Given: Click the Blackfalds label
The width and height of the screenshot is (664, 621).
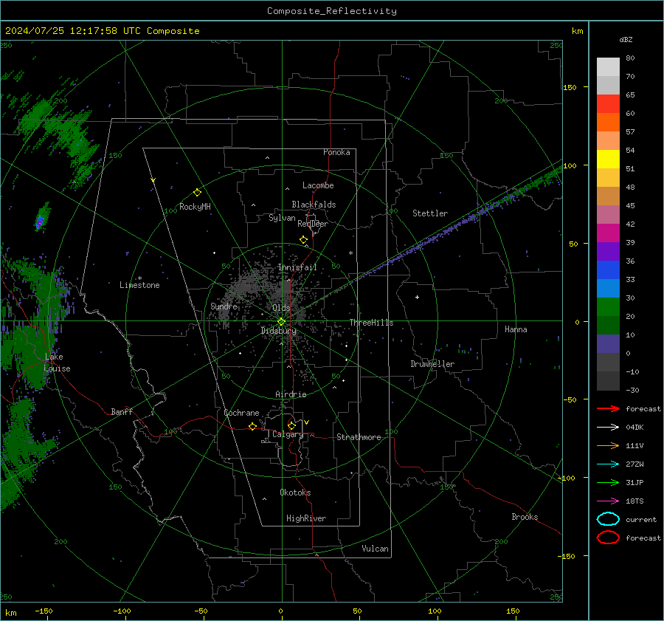Looking at the screenshot, I should click(314, 205).
